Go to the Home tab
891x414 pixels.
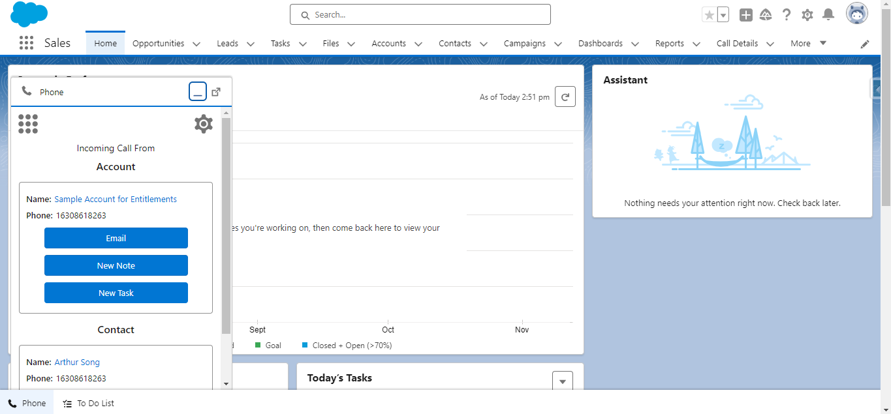point(105,44)
